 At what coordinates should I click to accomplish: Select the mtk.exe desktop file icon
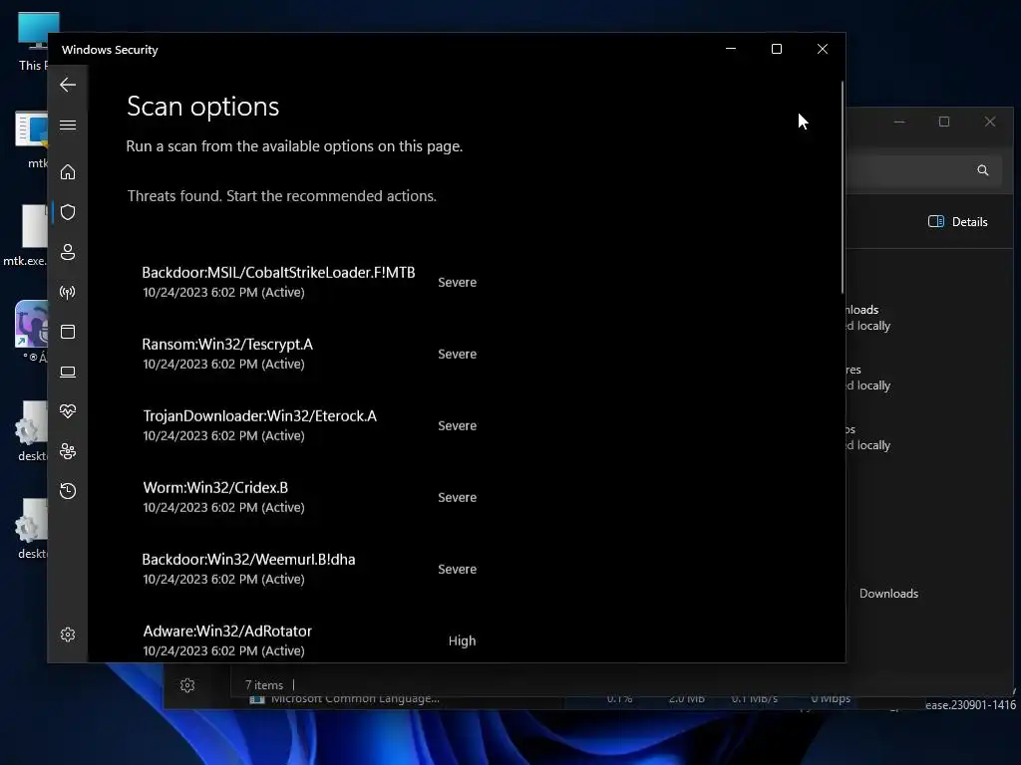tap(27, 235)
